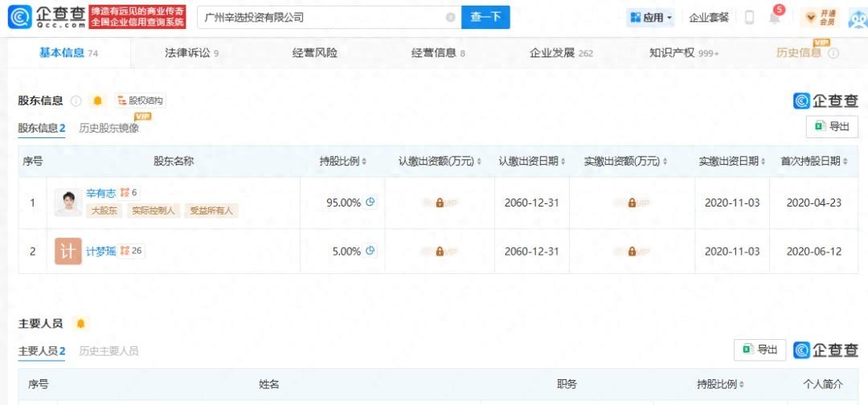Click the mobile phone icon in header

pos(749,17)
